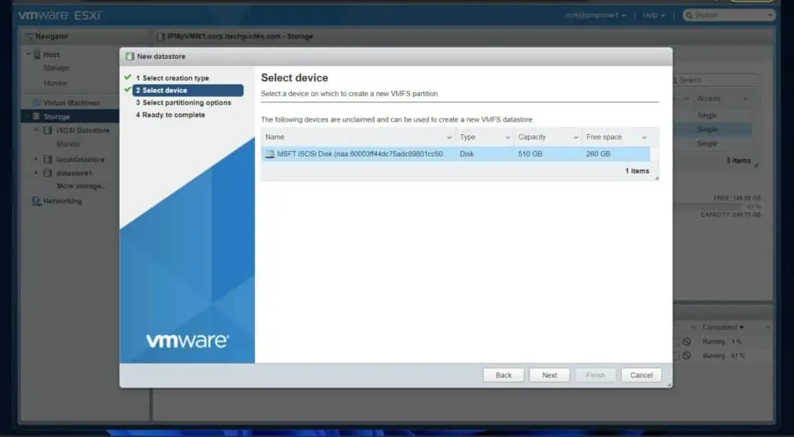Viewport: 794px width, 437px height.
Task: Open the Free space column dropdown arrow
Action: pyautogui.click(x=644, y=138)
